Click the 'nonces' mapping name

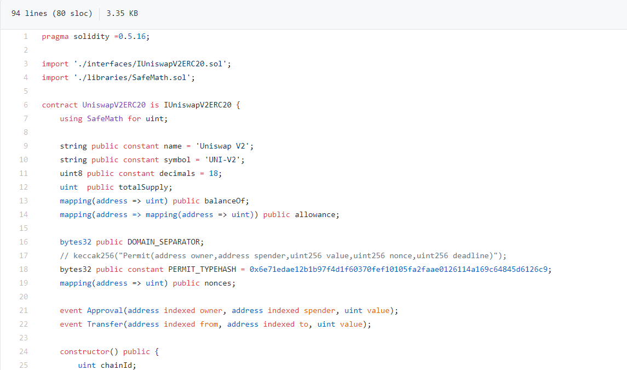point(218,283)
